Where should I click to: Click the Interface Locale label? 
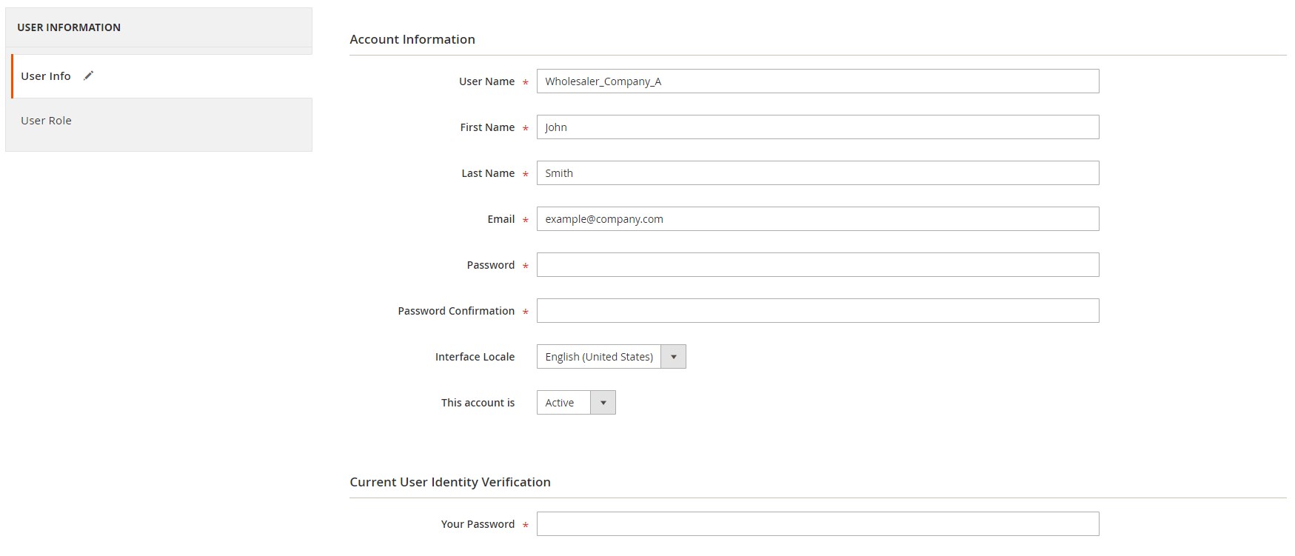pos(475,357)
